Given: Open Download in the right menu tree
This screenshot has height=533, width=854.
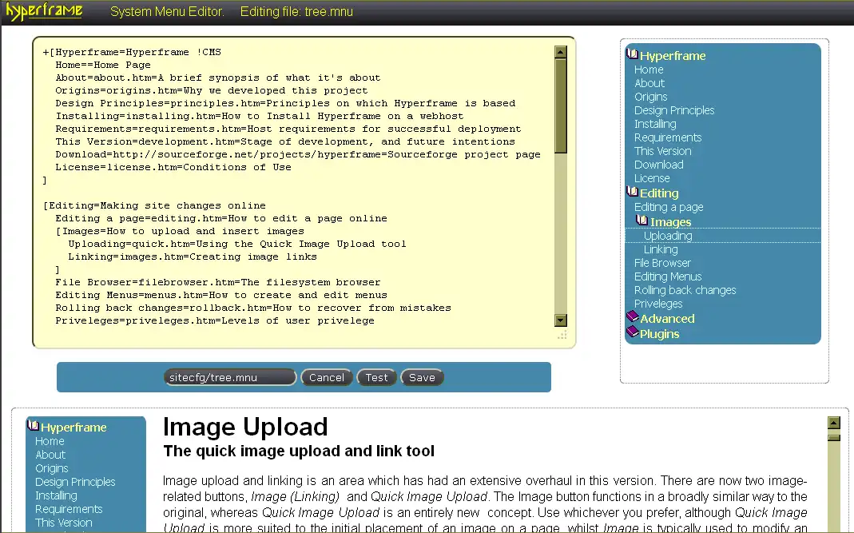Looking at the screenshot, I should [x=658, y=165].
